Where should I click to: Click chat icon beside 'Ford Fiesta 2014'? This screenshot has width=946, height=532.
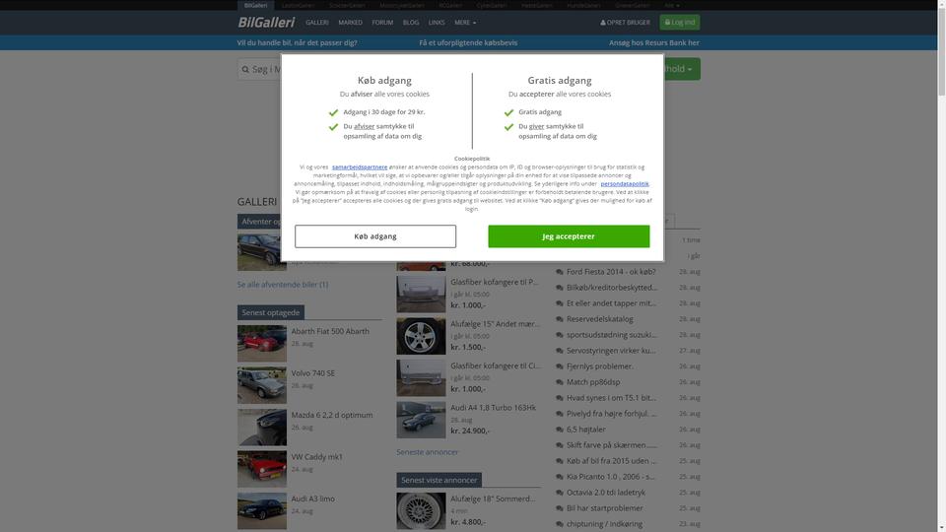tap(560, 272)
